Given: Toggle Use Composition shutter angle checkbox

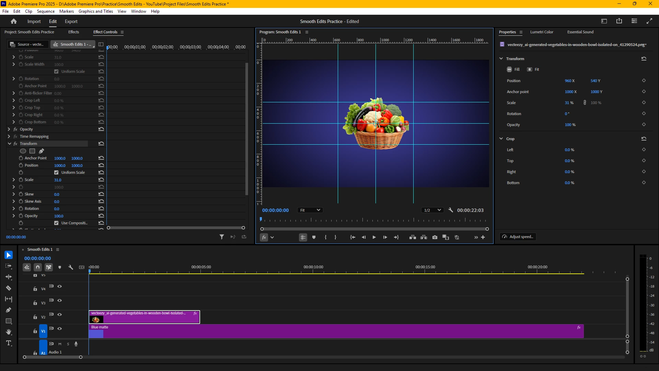Looking at the screenshot, I should pyautogui.click(x=56, y=223).
